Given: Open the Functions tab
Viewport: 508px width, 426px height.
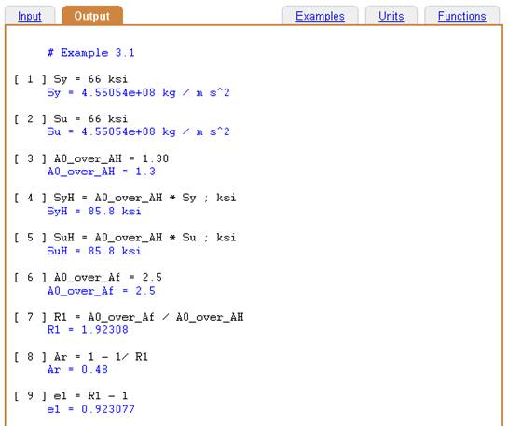Looking at the screenshot, I should [461, 16].
